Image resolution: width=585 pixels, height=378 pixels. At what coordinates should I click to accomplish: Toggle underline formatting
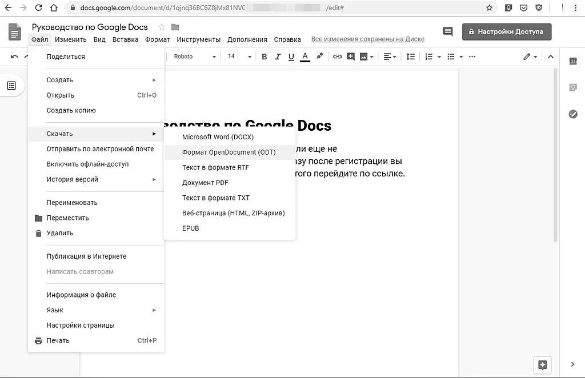pos(291,57)
